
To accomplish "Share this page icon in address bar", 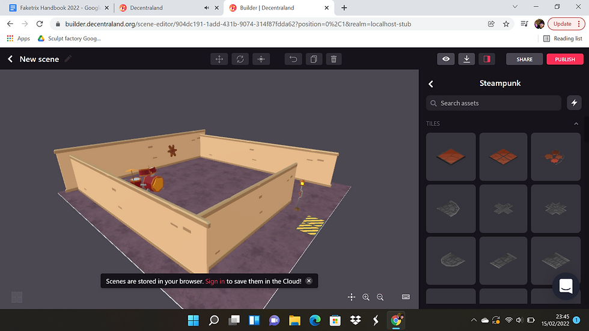I will (491, 23).
